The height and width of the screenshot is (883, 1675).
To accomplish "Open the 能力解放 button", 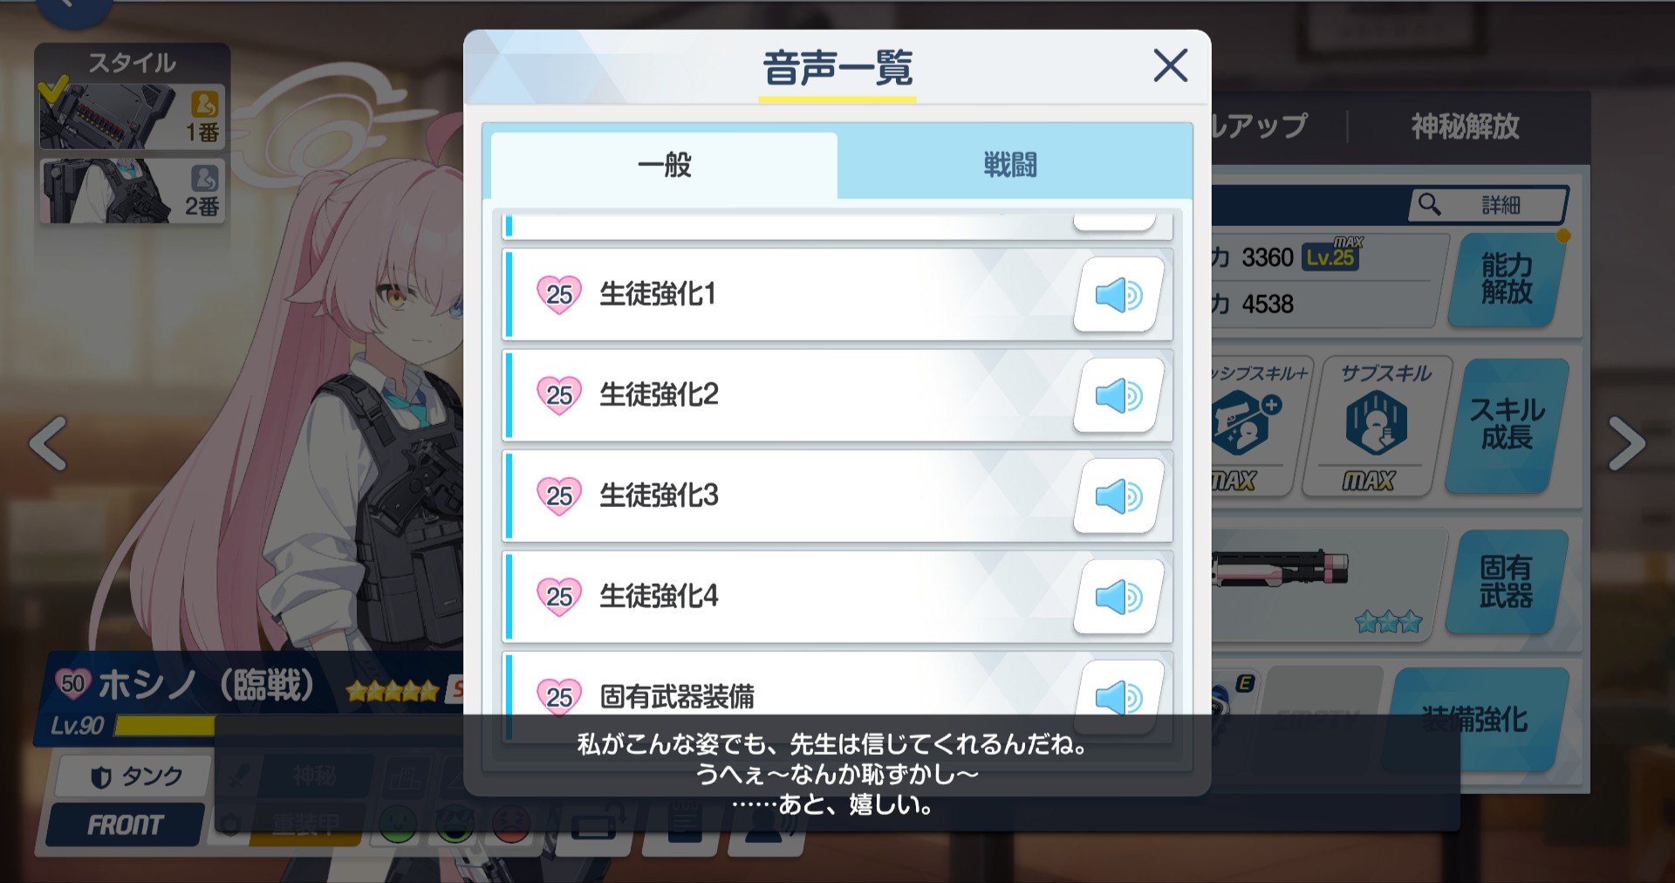I will click(x=1507, y=279).
